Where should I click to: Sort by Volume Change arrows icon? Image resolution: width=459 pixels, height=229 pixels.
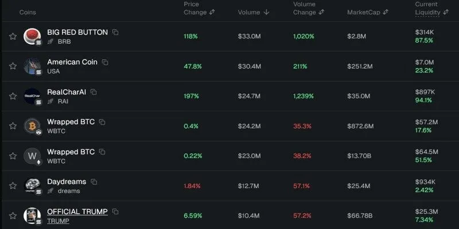pos(321,12)
